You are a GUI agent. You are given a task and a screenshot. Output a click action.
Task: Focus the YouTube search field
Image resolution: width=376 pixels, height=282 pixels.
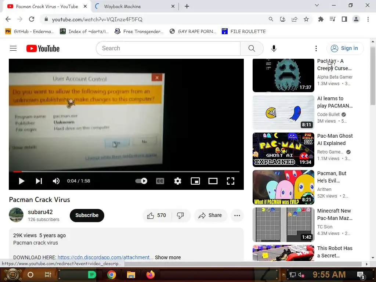[x=168, y=48]
